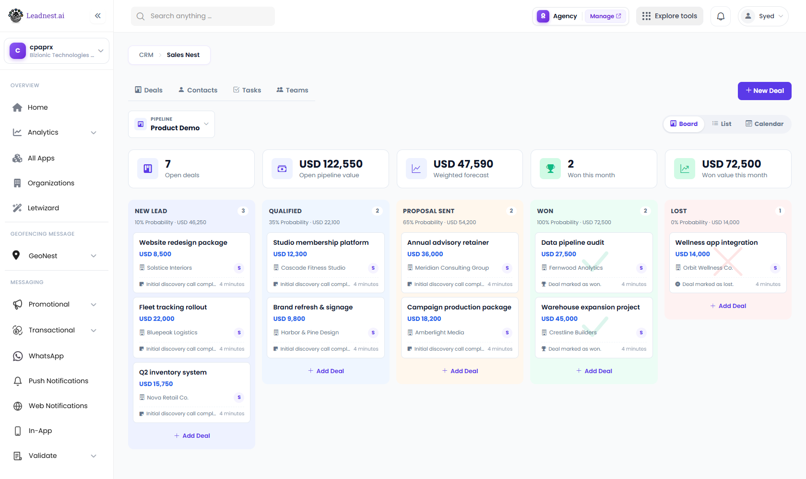The image size is (806, 479).
Task: Click the Syed user avatar icon
Action: tap(748, 16)
